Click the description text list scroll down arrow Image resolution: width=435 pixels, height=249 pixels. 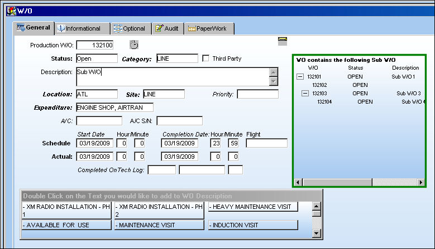click(316, 233)
